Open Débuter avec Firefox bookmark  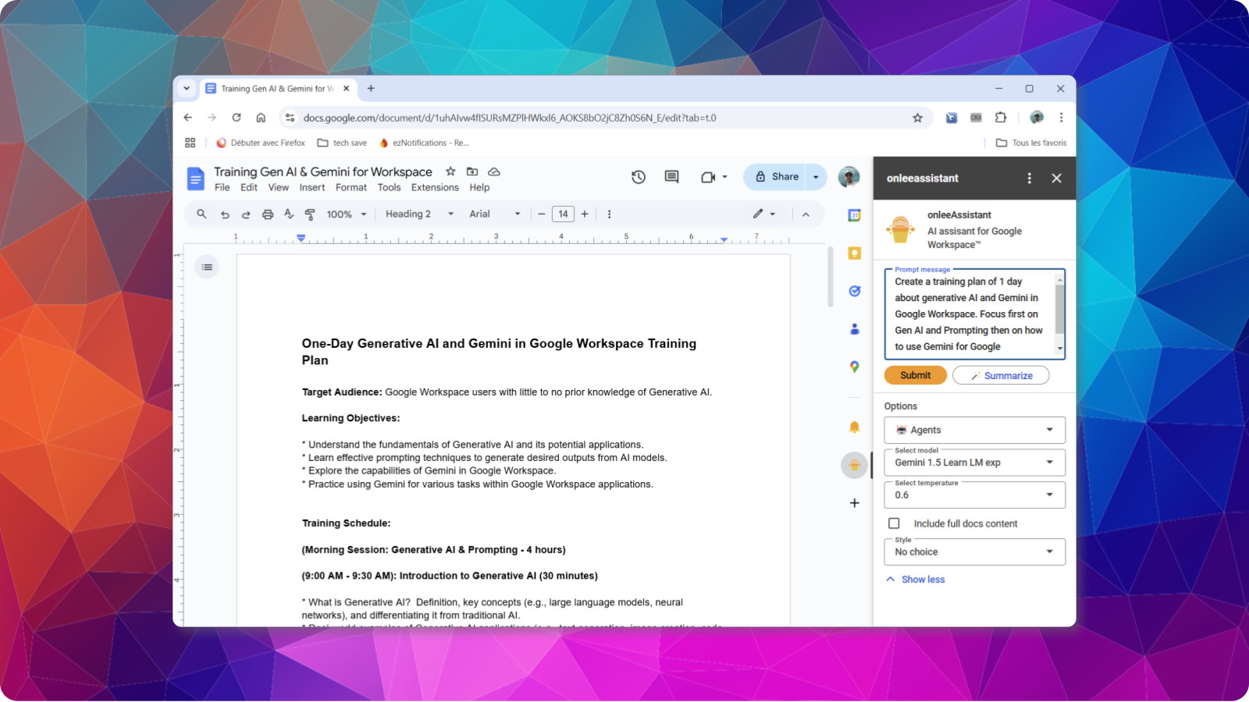click(261, 143)
